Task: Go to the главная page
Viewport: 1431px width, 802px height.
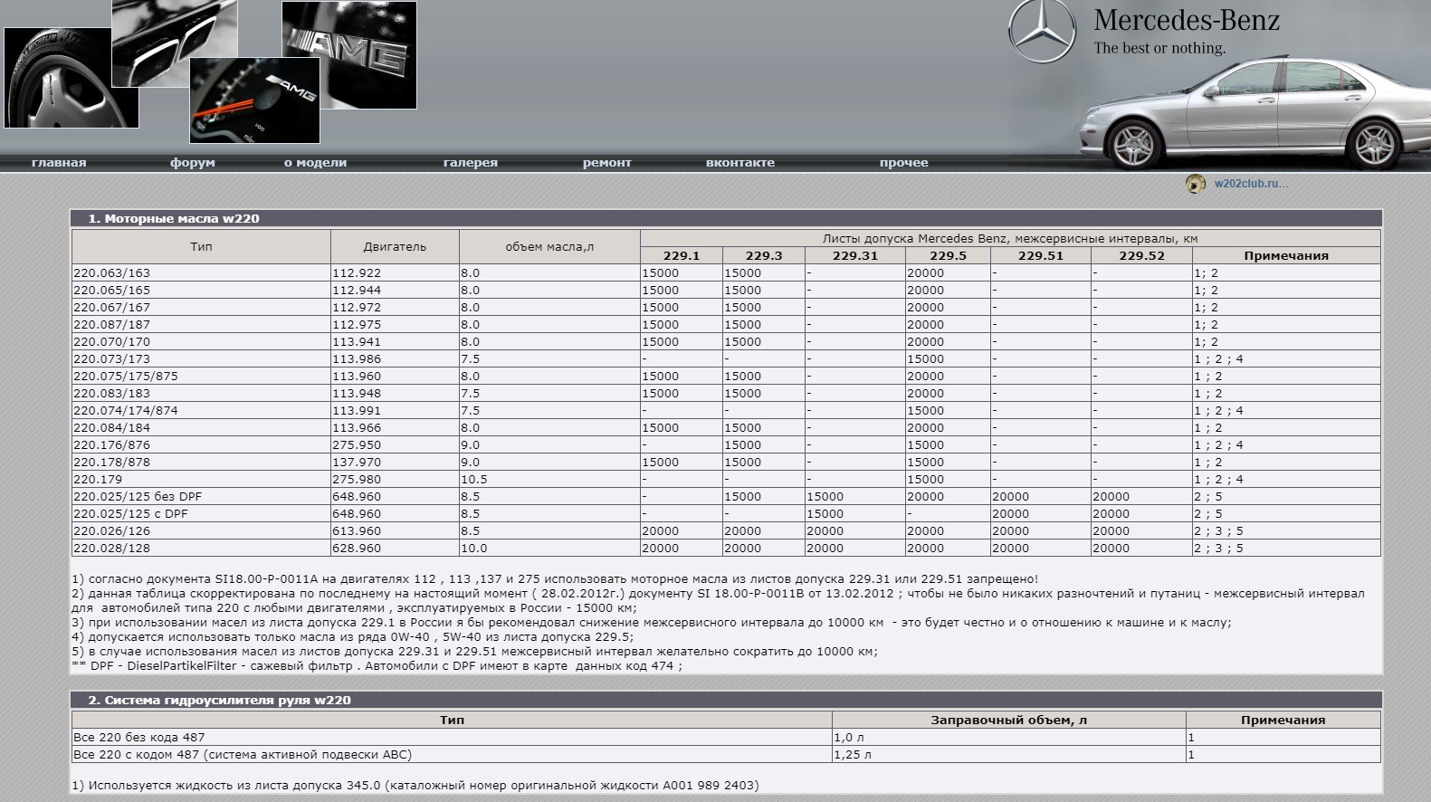Action: (x=59, y=163)
